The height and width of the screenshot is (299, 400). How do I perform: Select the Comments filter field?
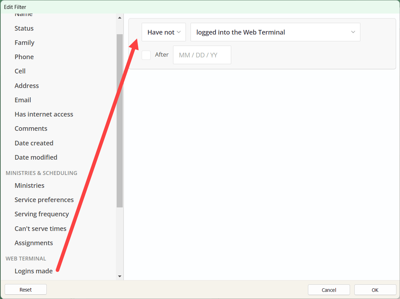[x=31, y=128]
